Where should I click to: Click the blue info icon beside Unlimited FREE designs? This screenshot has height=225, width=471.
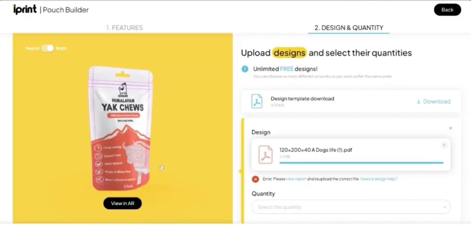[x=245, y=69]
